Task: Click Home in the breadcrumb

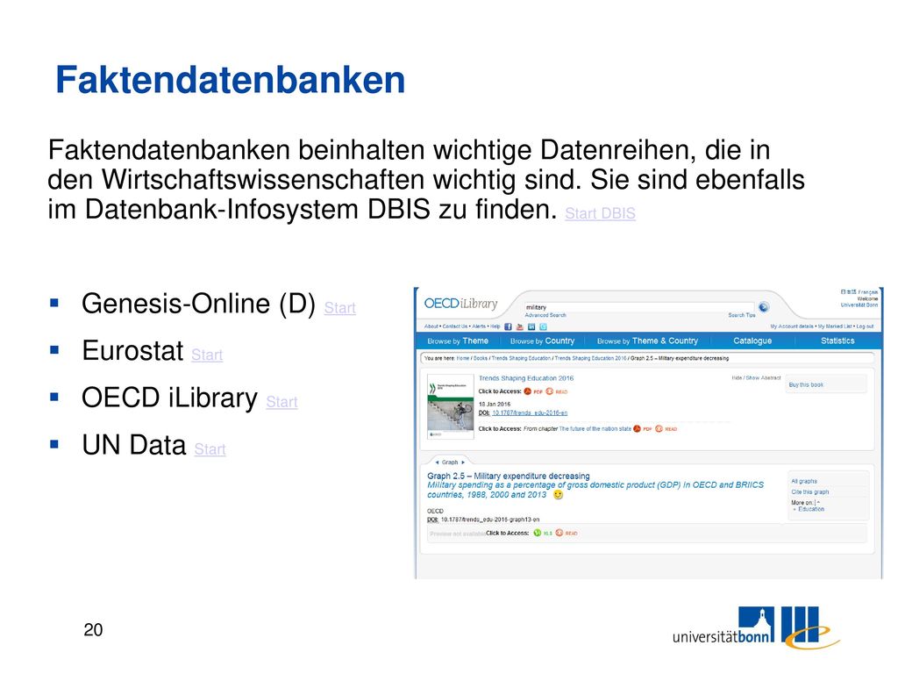Action: click(463, 358)
